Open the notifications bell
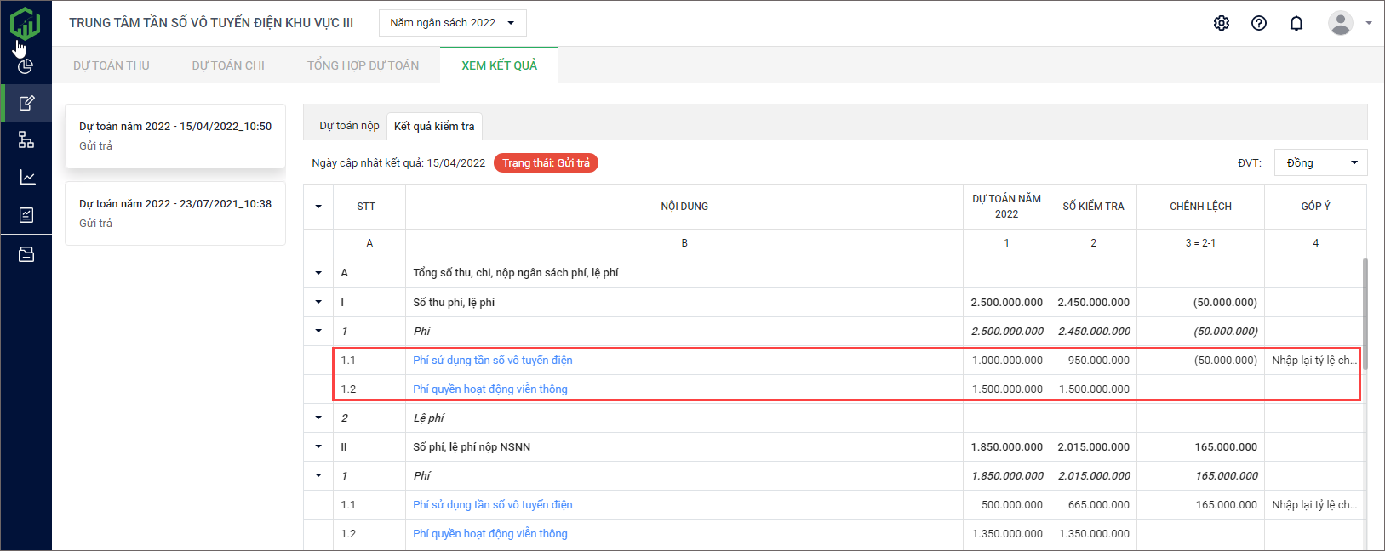 pos(1296,23)
